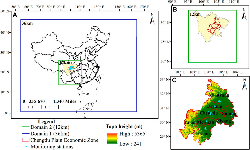This screenshot has height=150, width=250.
Task: Click the Leshan city label
Action: (x=203, y=133)
